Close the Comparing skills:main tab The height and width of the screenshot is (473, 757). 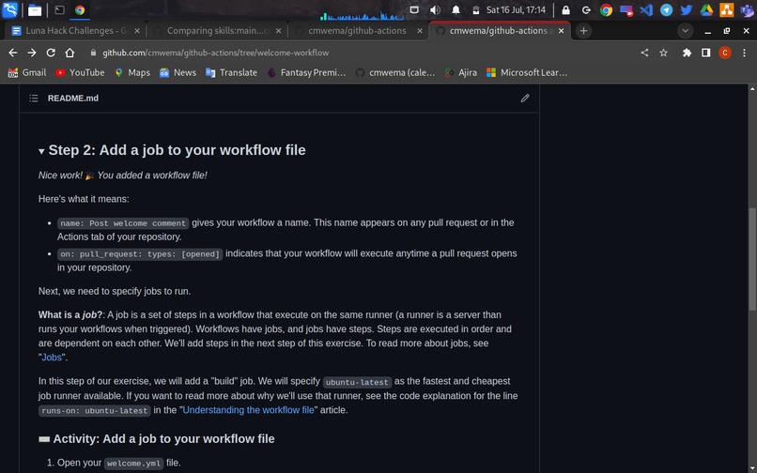pos(279,30)
